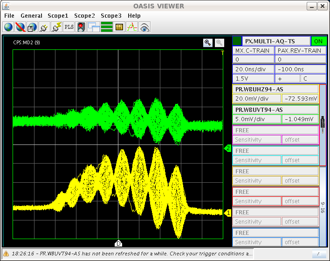Open the 20.0mV/div sensitivity field
This screenshot has height=261, width=330.
pos(257,99)
